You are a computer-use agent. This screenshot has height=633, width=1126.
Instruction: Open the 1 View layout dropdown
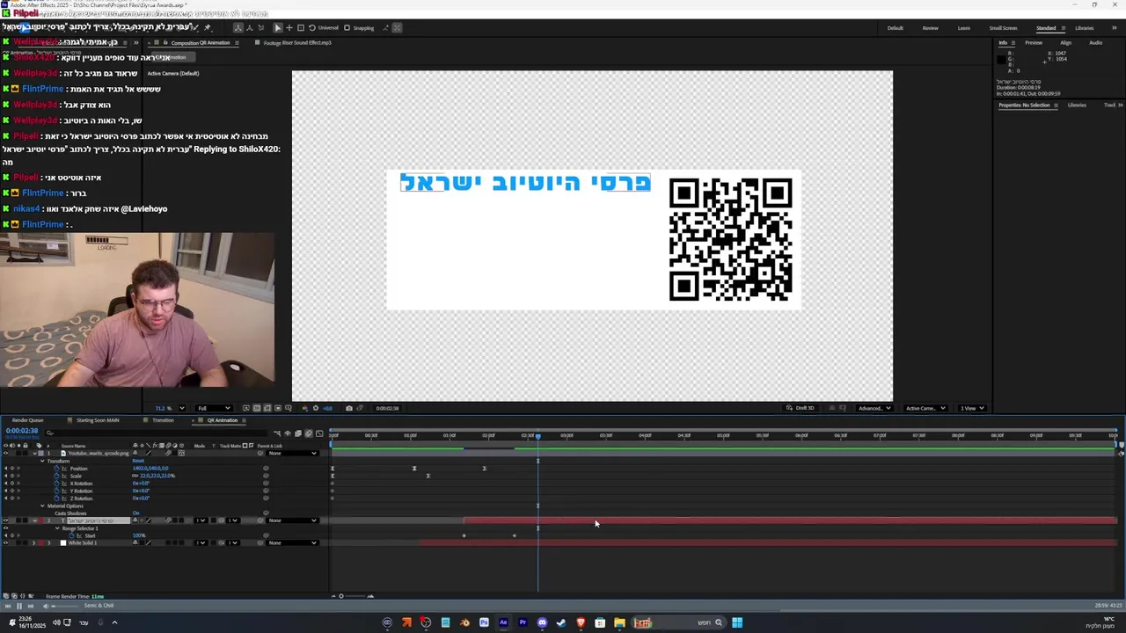971,408
